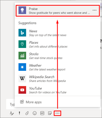Open the GIF picker
102x118 pixels.
(x=42, y=113)
